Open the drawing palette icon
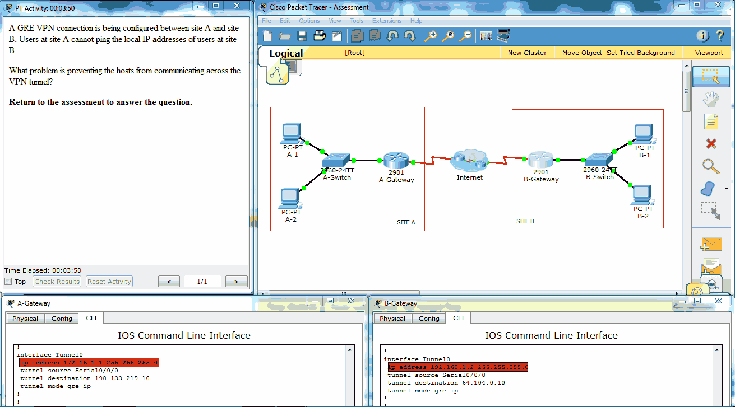 (x=486, y=36)
